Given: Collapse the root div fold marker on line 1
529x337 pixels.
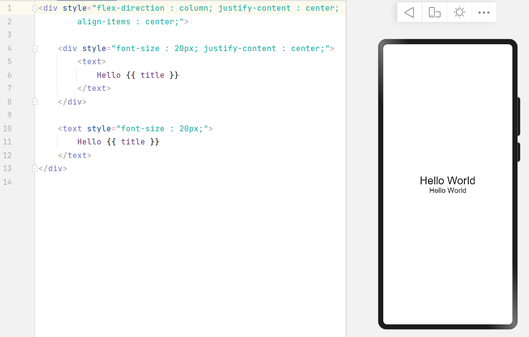Looking at the screenshot, I should [34, 8].
